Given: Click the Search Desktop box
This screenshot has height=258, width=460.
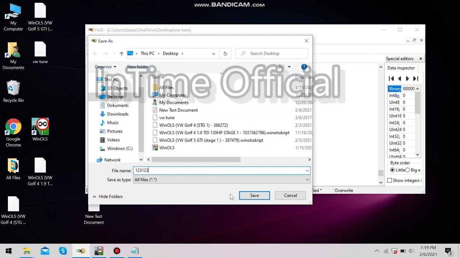Looking at the screenshot, I should coord(272,53).
